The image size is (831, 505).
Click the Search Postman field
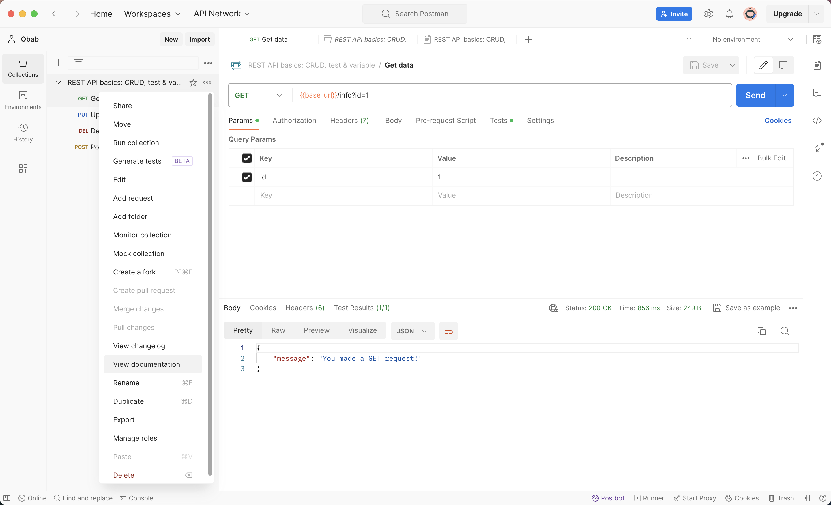tap(415, 14)
